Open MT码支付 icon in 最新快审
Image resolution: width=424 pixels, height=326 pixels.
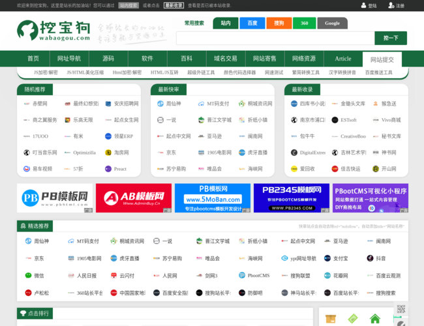pos(201,104)
